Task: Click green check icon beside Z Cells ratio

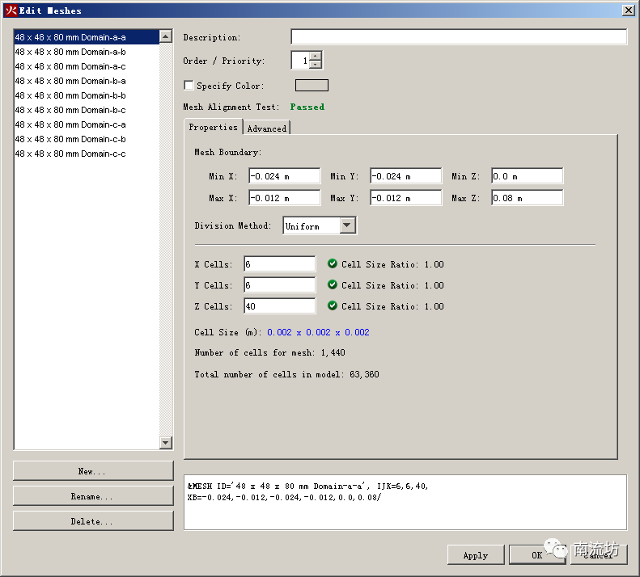Action: click(x=333, y=305)
